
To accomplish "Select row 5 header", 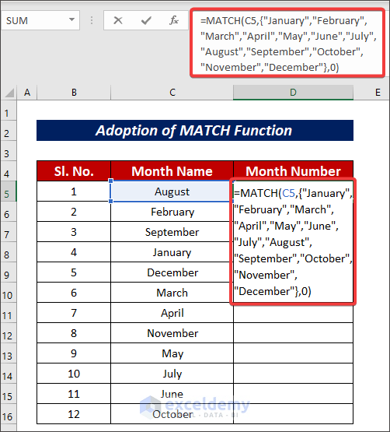I will tap(9, 191).
